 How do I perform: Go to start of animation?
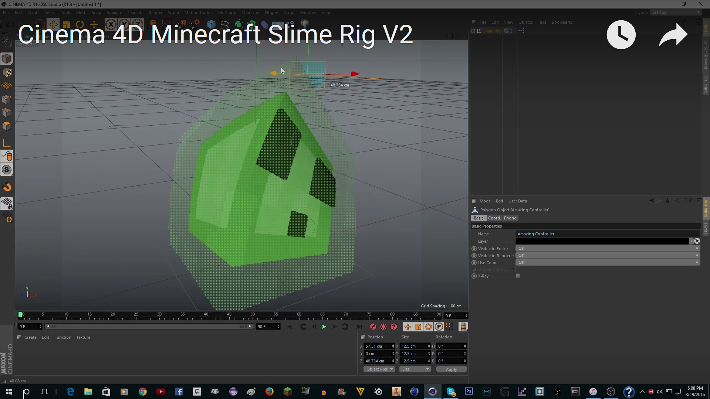pos(289,327)
